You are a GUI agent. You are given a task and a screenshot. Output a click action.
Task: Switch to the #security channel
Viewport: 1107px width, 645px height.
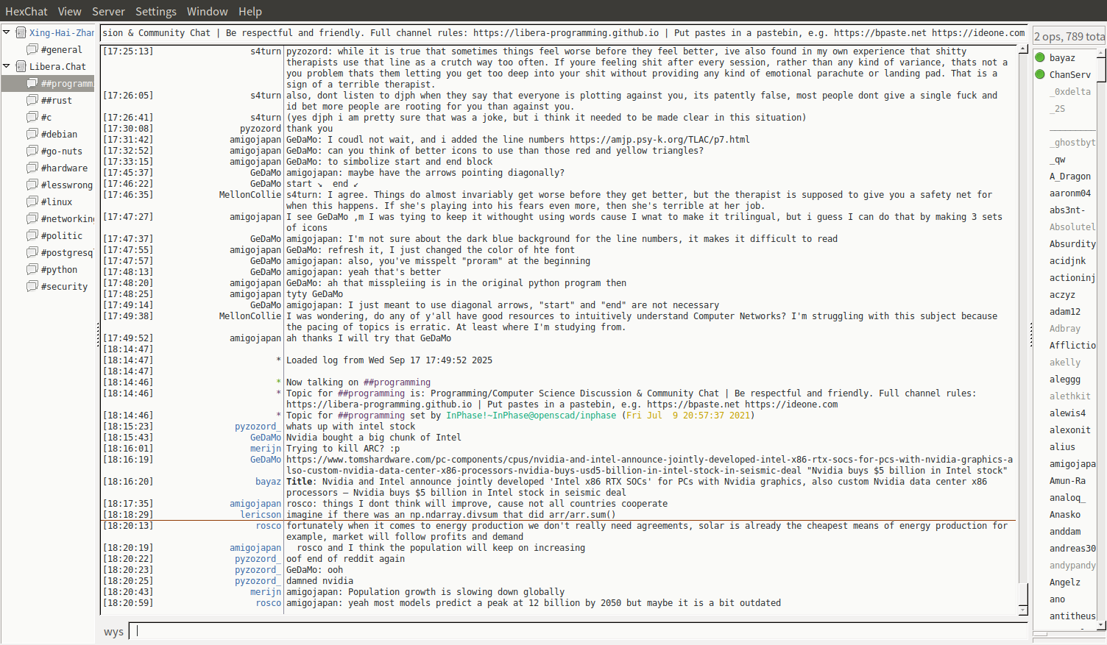coord(64,286)
